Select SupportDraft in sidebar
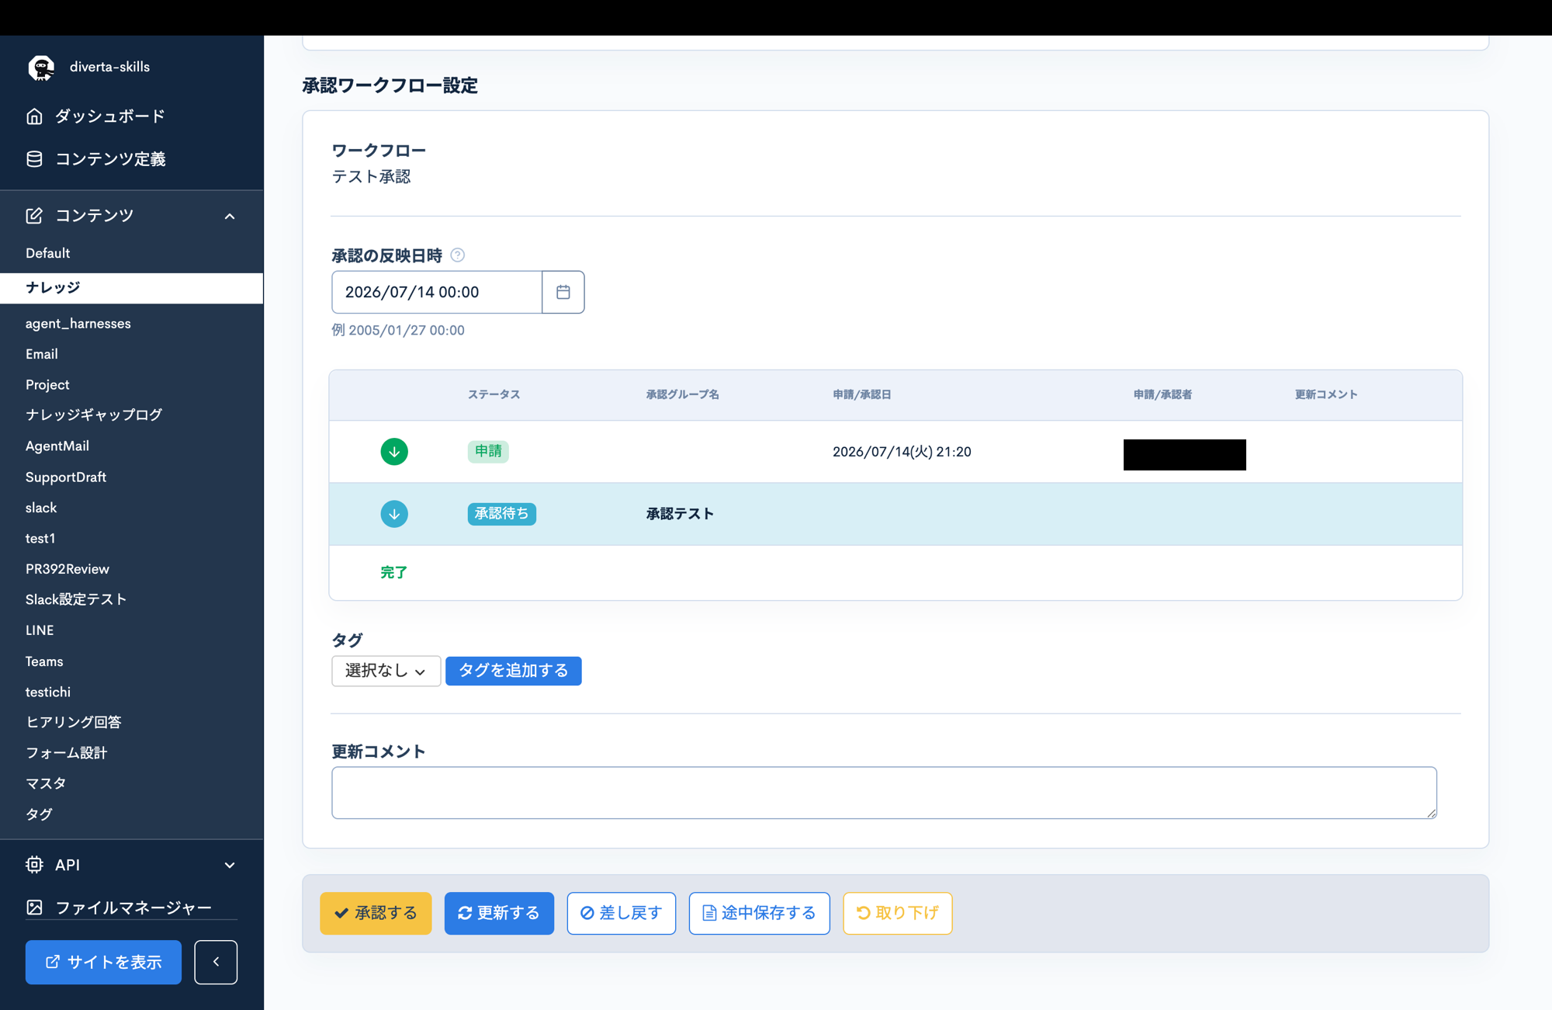1552x1010 pixels. coord(66,477)
